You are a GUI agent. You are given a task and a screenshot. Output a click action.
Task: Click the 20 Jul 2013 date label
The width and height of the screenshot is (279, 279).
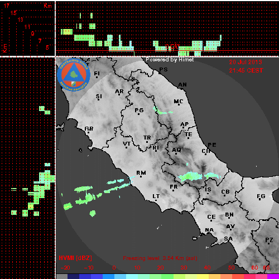[x=246, y=62]
